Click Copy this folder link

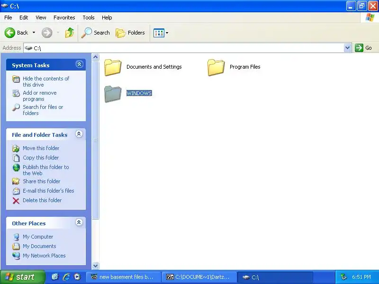[41, 158]
